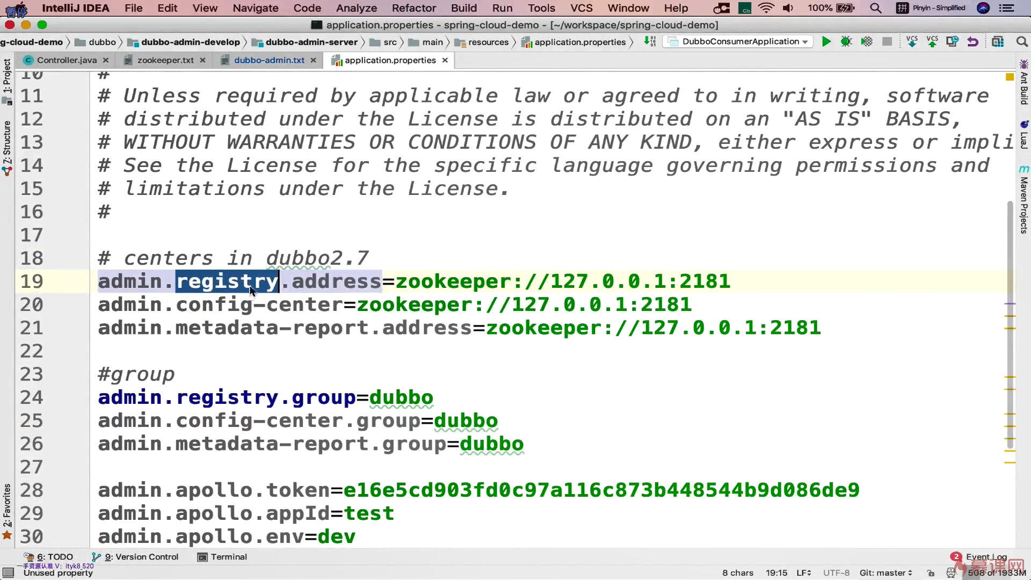Image resolution: width=1031 pixels, height=580 pixels.
Task: Open the DubboConsumerApplication run configuration dropdown
Action: 739,42
